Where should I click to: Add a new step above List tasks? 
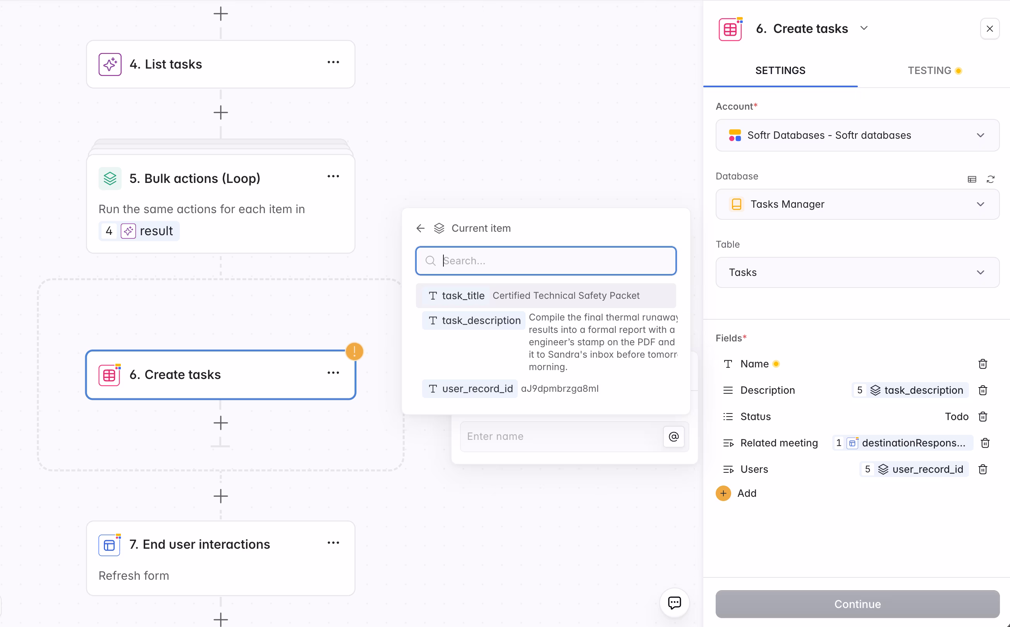click(220, 13)
